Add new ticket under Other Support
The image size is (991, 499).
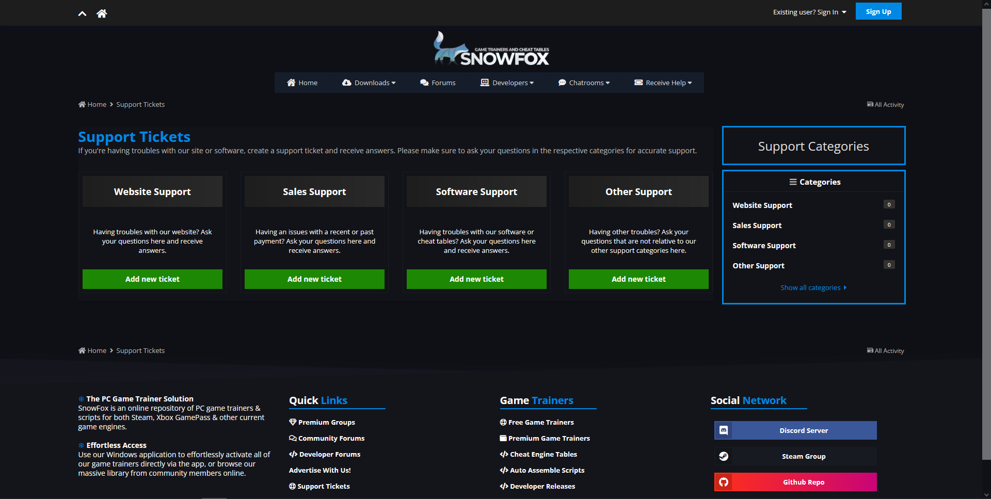tap(638, 279)
